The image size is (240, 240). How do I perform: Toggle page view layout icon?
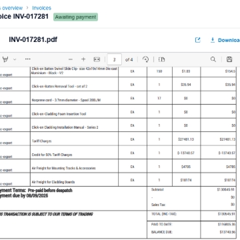161,59
